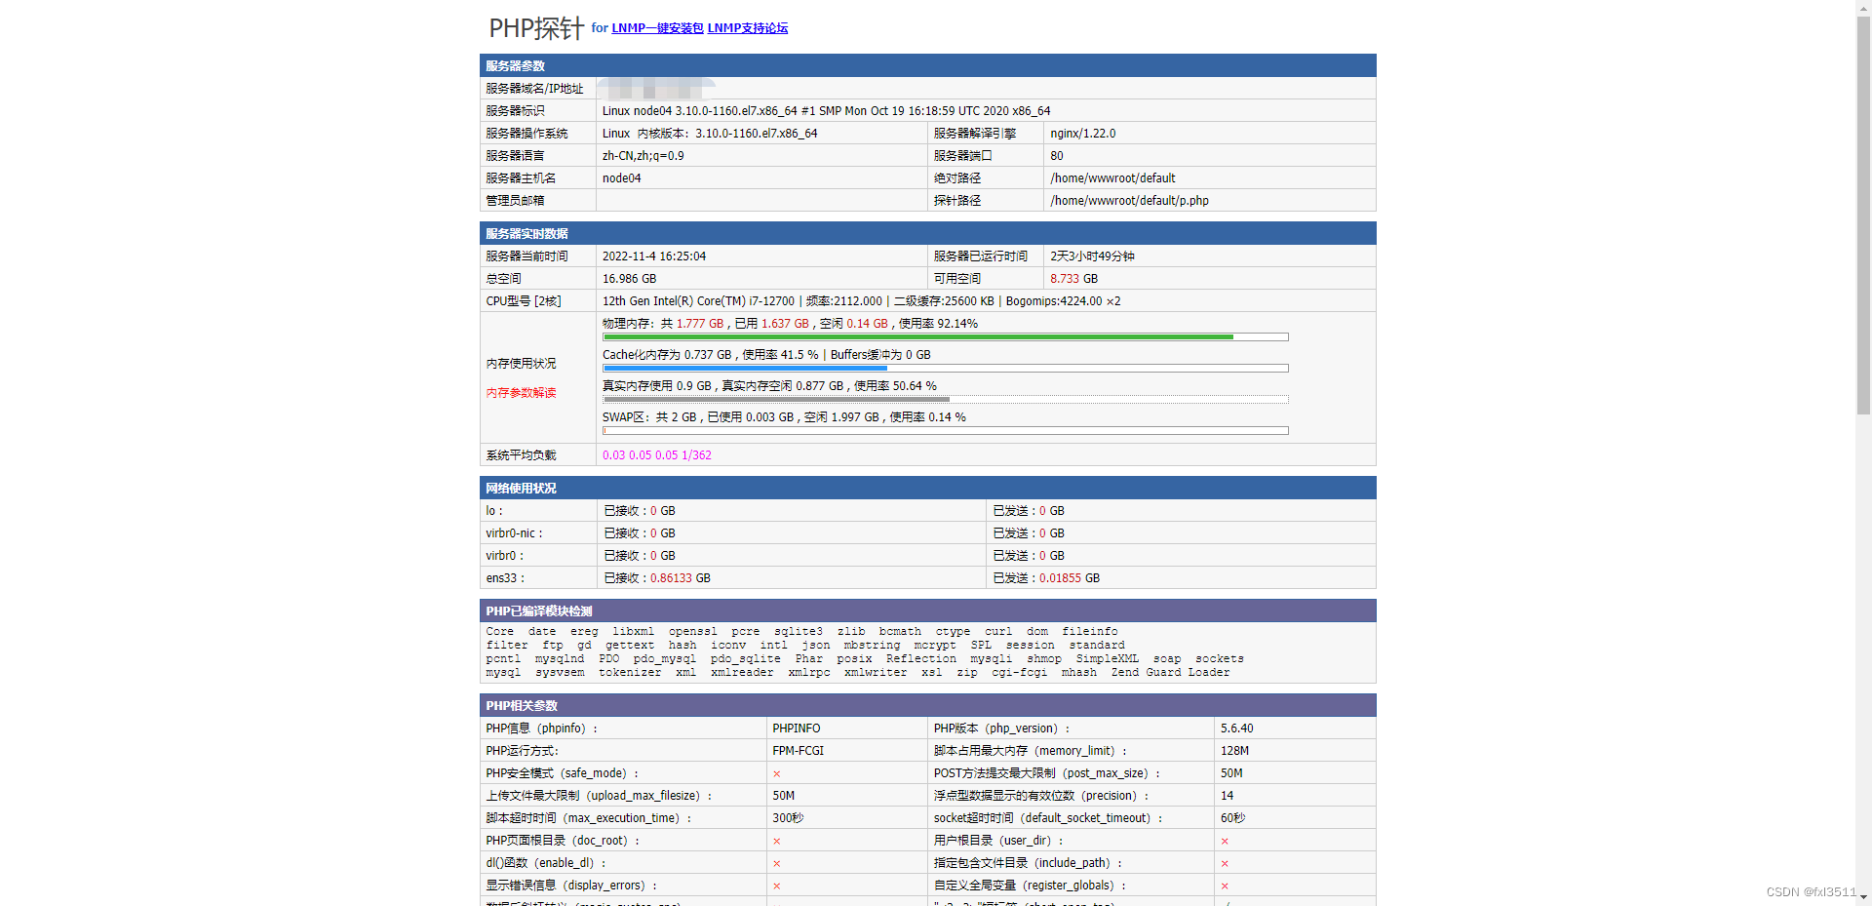
Task: Click the default_socket_timeout 60秒 value
Action: 1233,818
